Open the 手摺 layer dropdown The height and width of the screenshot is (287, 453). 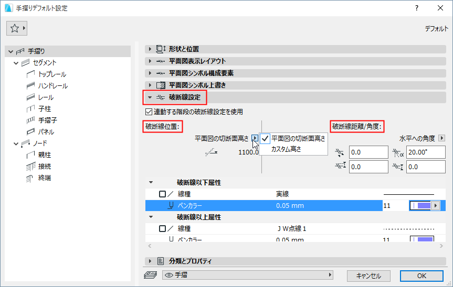pos(248,275)
